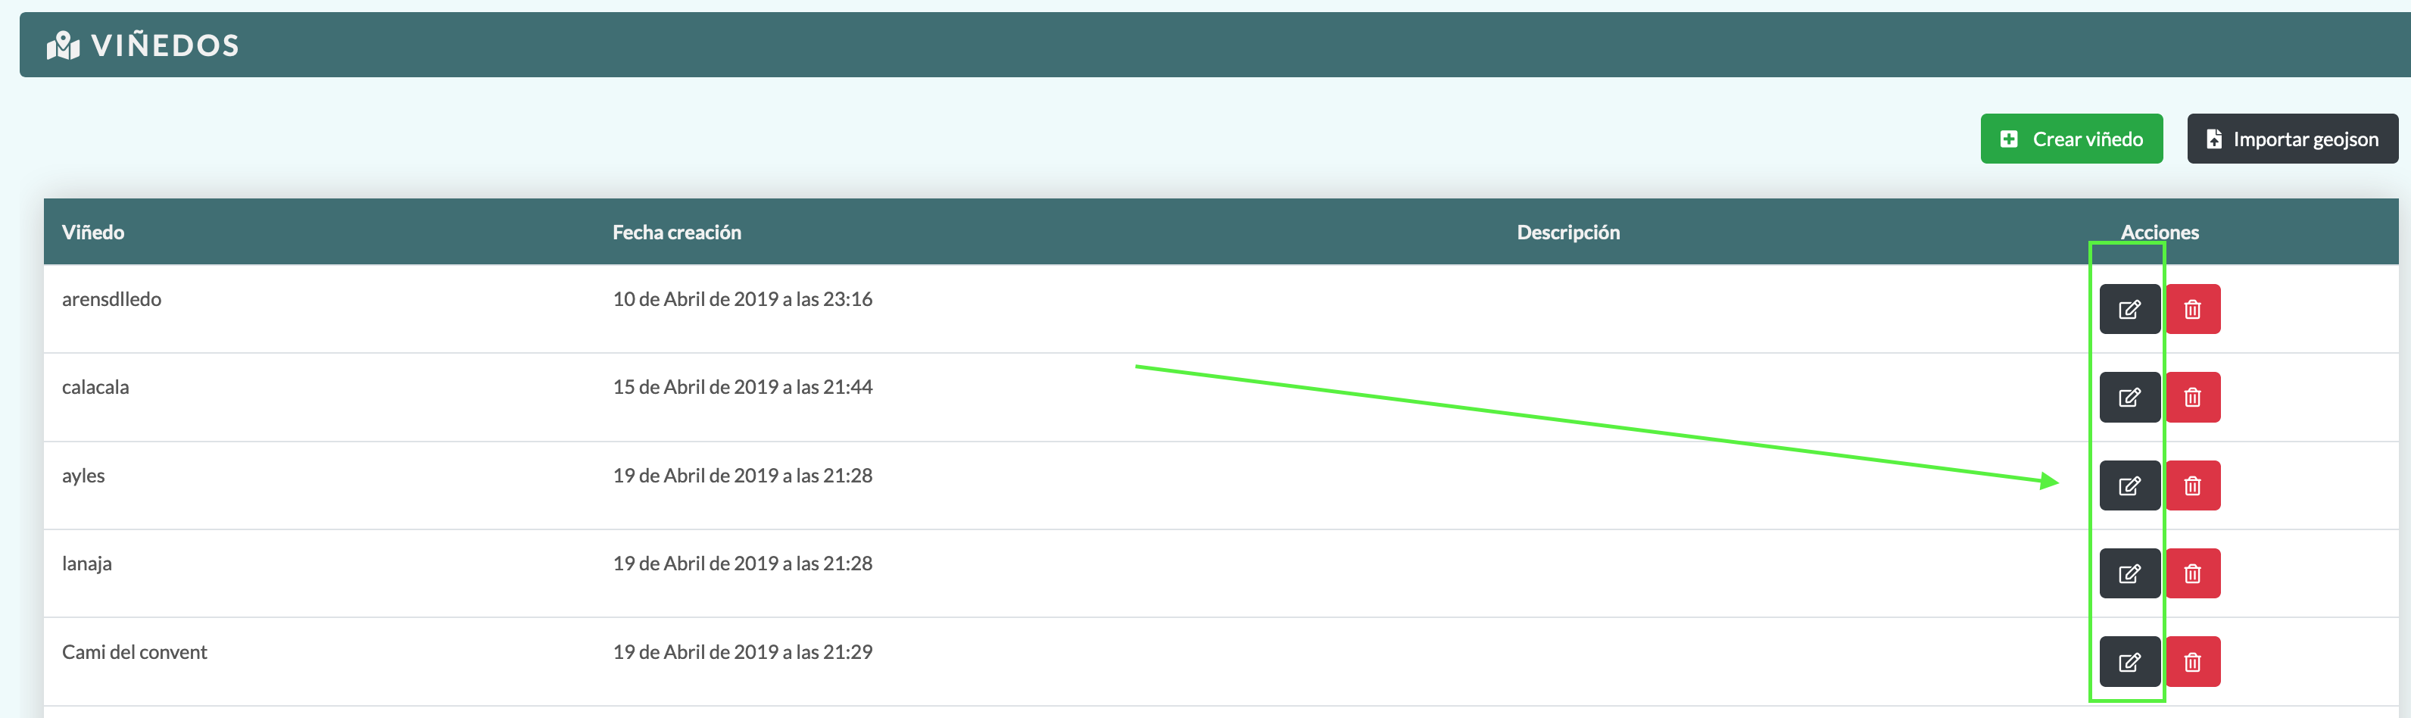
Task: Click the Descripción column header
Action: click(1567, 233)
